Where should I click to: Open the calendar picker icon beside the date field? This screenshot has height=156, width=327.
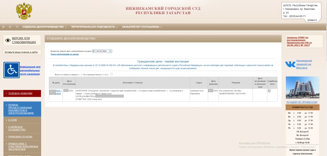[x=94, y=51]
